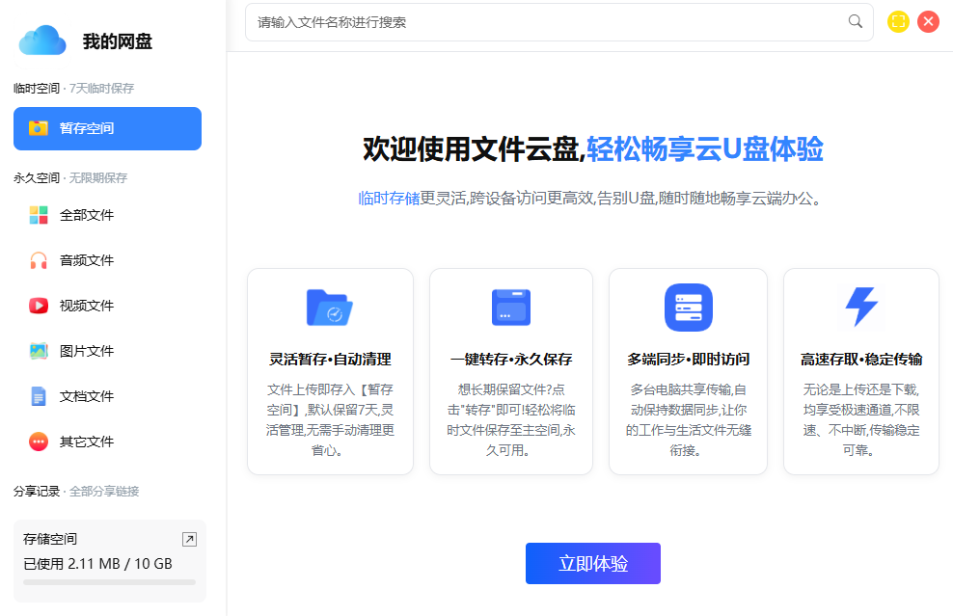Image resolution: width=953 pixels, height=616 pixels.
Task: Open 文档文件 category
Action: pos(87,396)
